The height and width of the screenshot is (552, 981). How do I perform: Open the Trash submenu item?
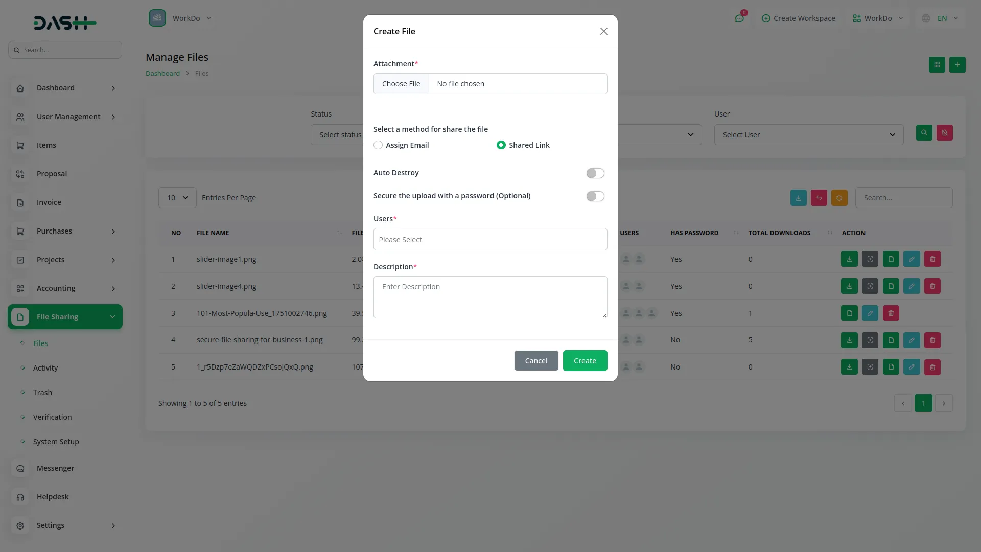pos(42,393)
